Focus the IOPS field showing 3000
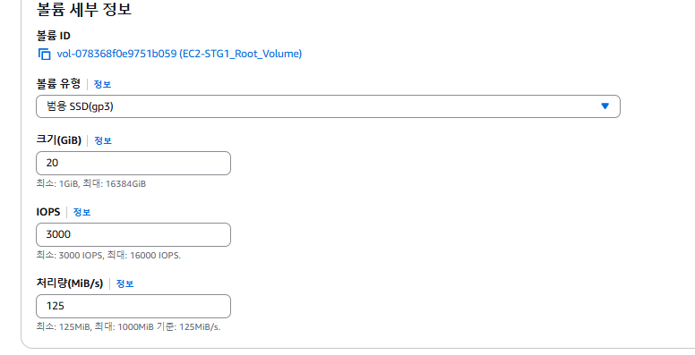Screen dimensions: 695x355 [x=133, y=234]
